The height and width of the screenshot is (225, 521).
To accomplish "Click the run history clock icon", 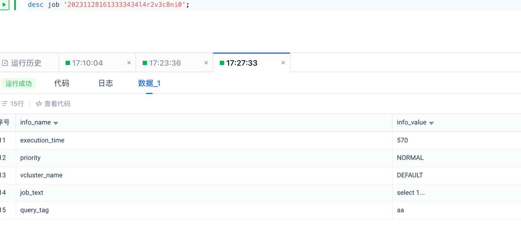I will pyautogui.click(x=5, y=63).
